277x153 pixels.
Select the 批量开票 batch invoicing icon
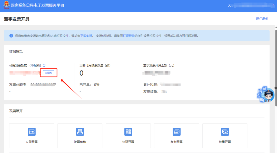224,132
